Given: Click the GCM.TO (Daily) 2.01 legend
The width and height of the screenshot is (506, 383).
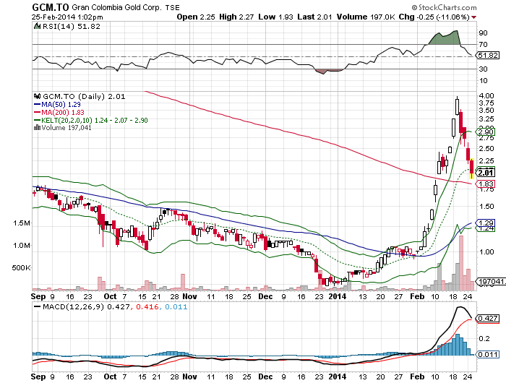Looking at the screenshot, I should click(x=84, y=97).
